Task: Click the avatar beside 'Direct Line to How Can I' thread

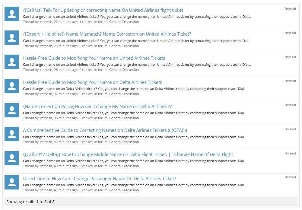Action: coord(12,182)
